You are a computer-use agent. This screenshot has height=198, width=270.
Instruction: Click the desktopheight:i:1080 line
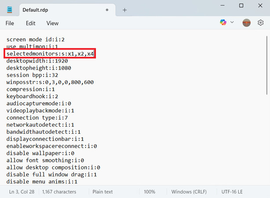pos(39,68)
